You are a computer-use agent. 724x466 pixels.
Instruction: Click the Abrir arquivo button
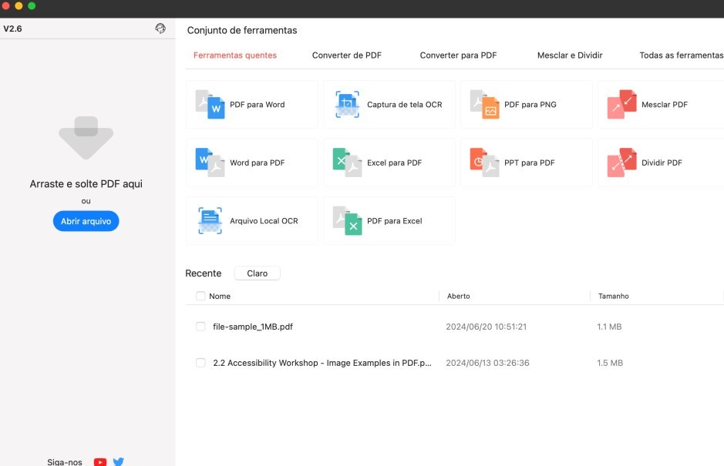(86, 221)
